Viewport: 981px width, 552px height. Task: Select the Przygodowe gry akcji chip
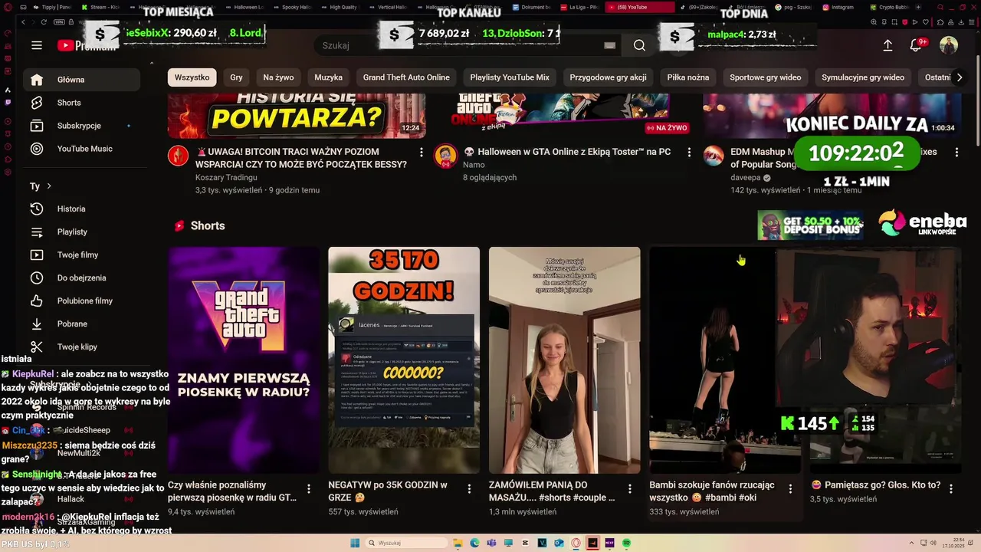[608, 77]
